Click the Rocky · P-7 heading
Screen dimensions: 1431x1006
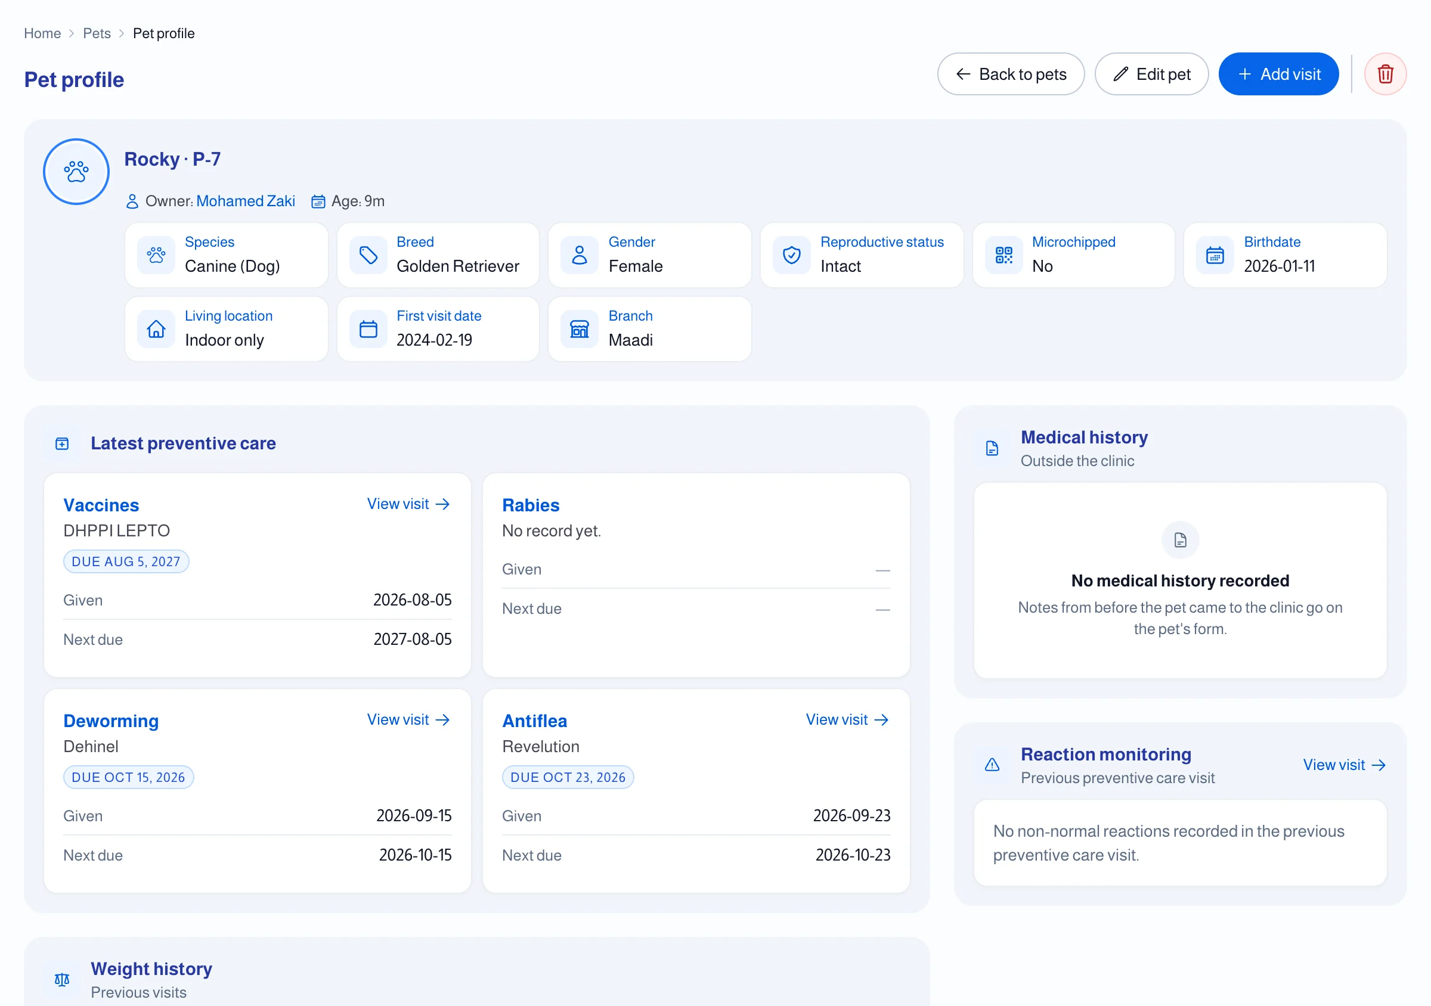click(172, 160)
